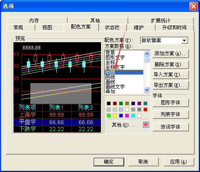Image resolution: width=200 pixels, height=172 pixels.
Task: Click the 添加方案 button
Action: pos(171,54)
